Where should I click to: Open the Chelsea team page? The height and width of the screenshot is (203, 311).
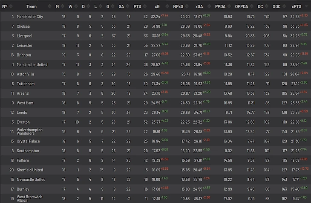[x=23, y=26]
